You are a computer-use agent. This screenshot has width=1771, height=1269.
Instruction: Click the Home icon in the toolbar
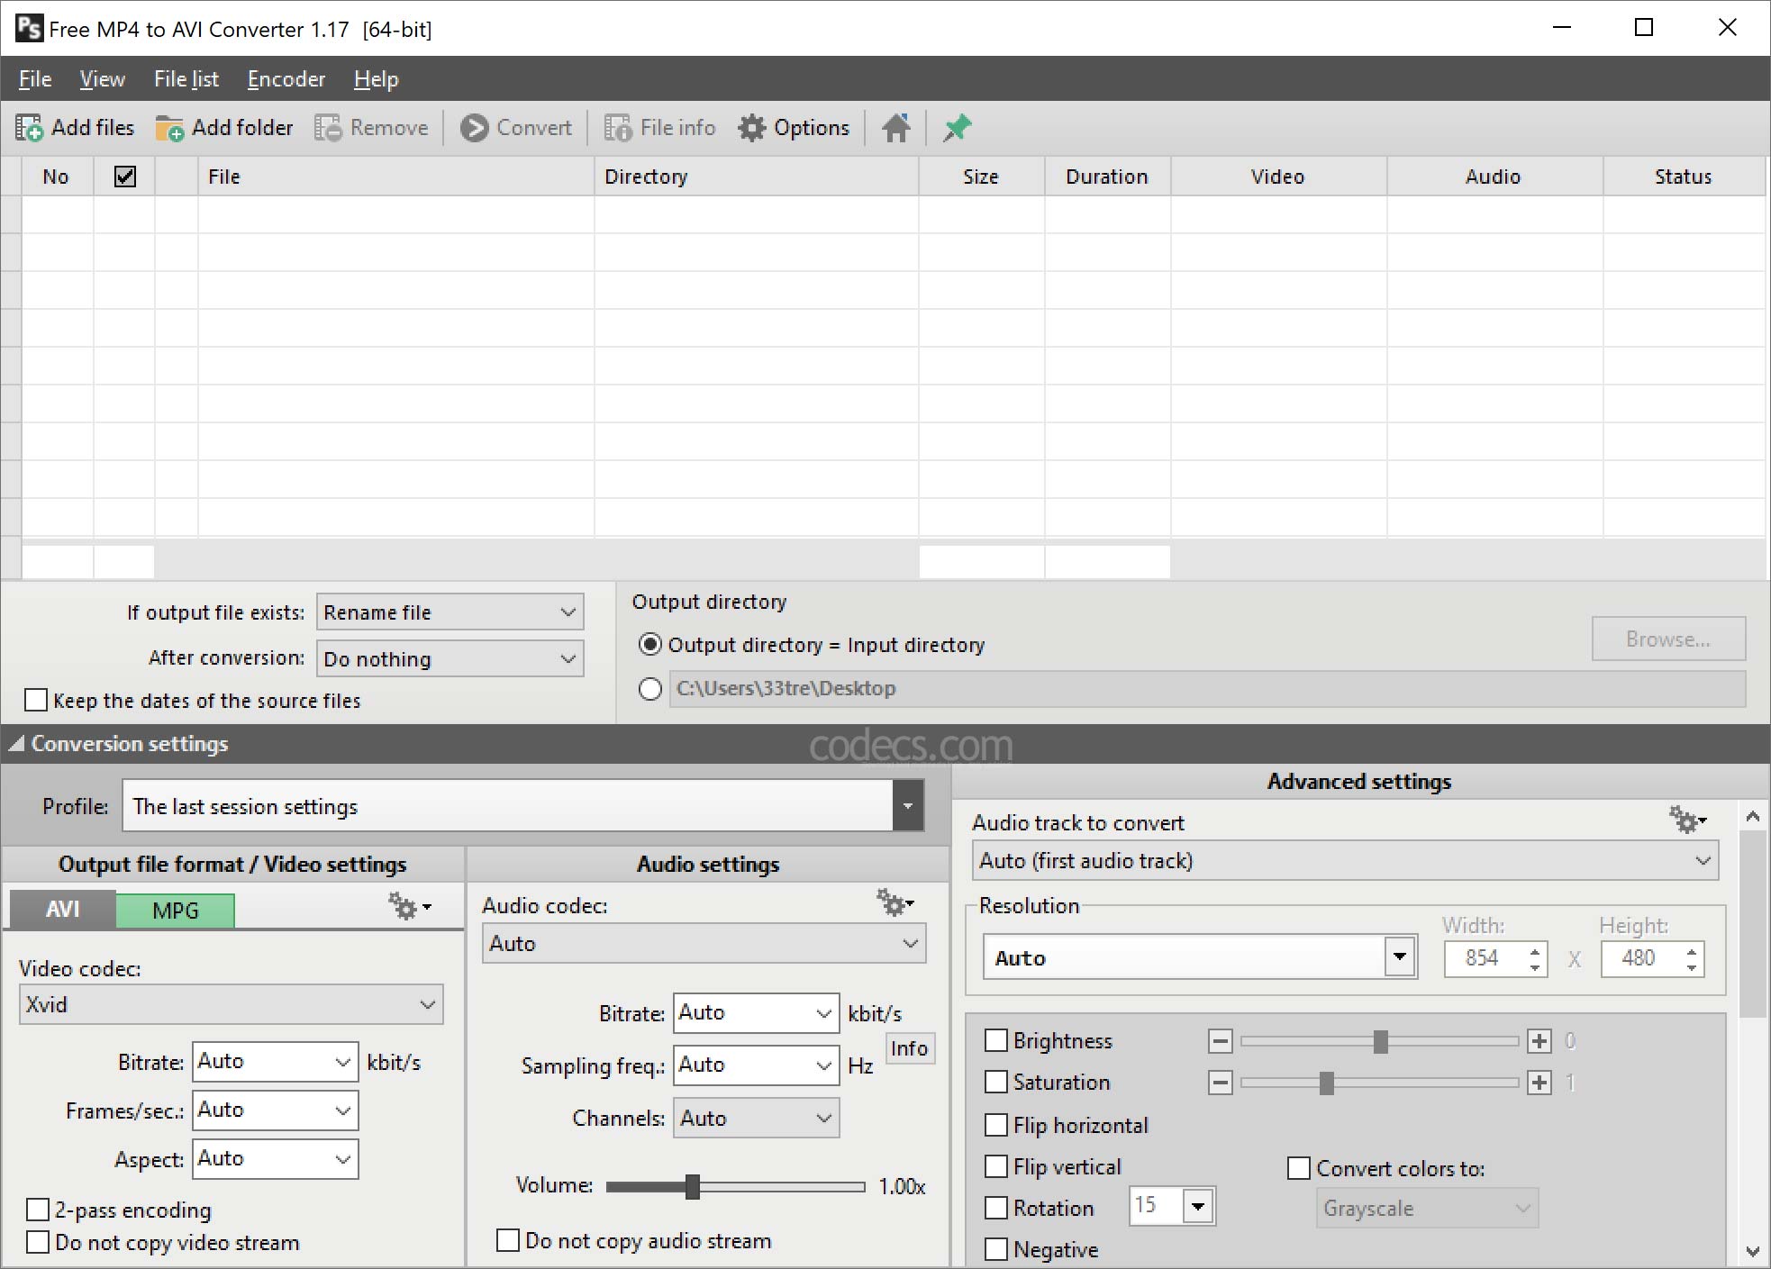[x=895, y=128]
